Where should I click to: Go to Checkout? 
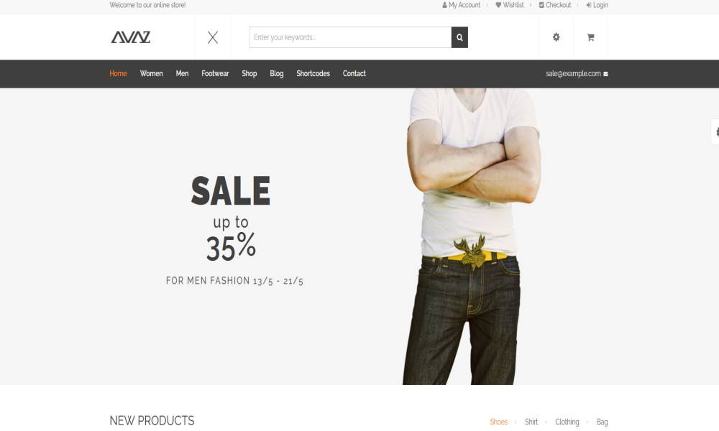[x=555, y=5]
